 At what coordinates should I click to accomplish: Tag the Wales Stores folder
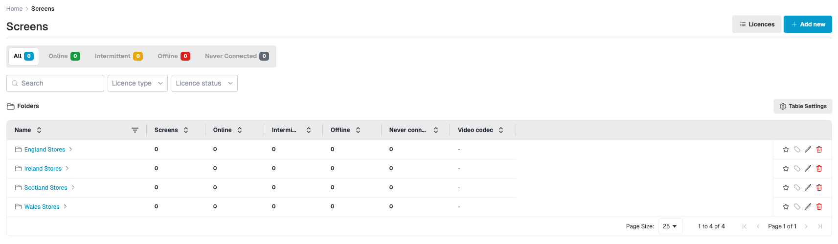[797, 207]
